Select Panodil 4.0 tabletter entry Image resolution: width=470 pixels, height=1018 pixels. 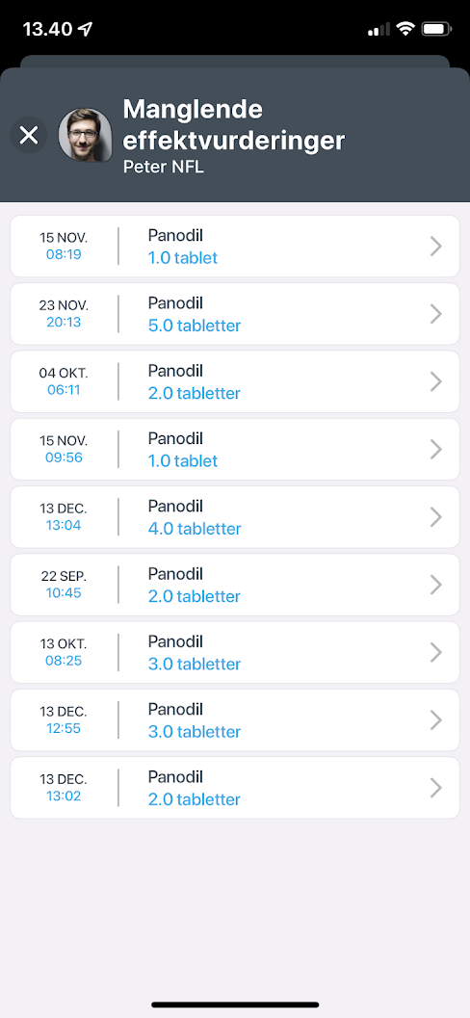point(235,517)
